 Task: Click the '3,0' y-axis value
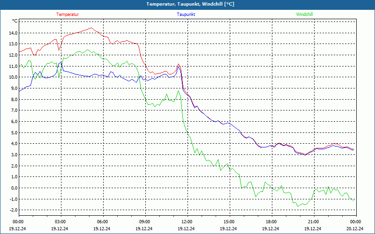click(14, 154)
